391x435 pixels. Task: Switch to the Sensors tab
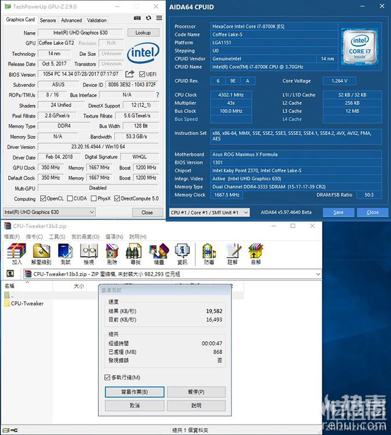pos(48,20)
